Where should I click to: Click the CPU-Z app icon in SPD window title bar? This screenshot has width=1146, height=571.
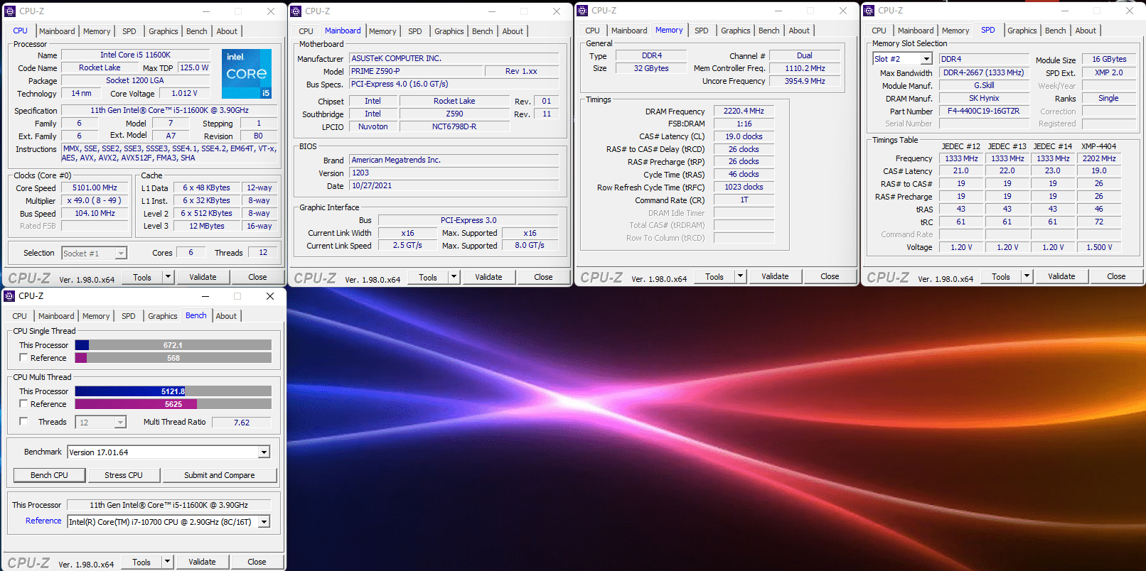869,11
